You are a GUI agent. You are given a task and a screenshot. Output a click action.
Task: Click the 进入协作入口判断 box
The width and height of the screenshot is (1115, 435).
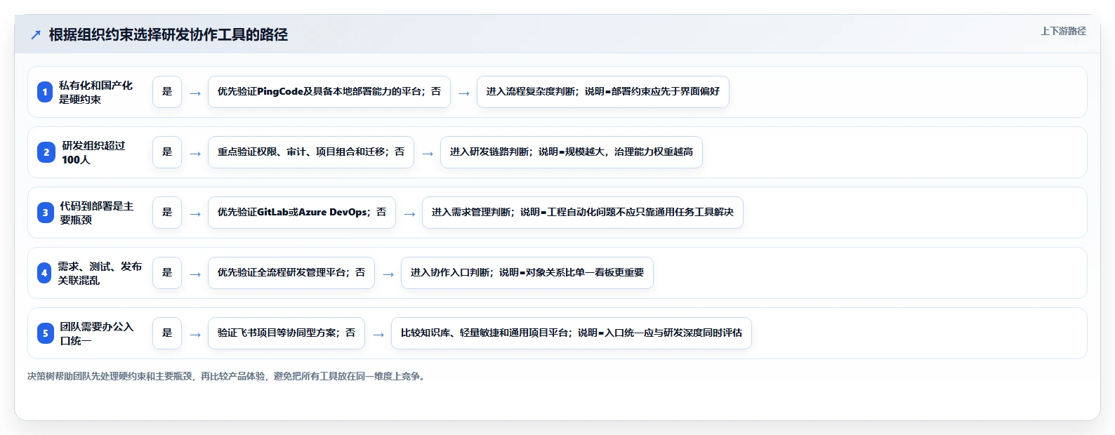(527, 273)
